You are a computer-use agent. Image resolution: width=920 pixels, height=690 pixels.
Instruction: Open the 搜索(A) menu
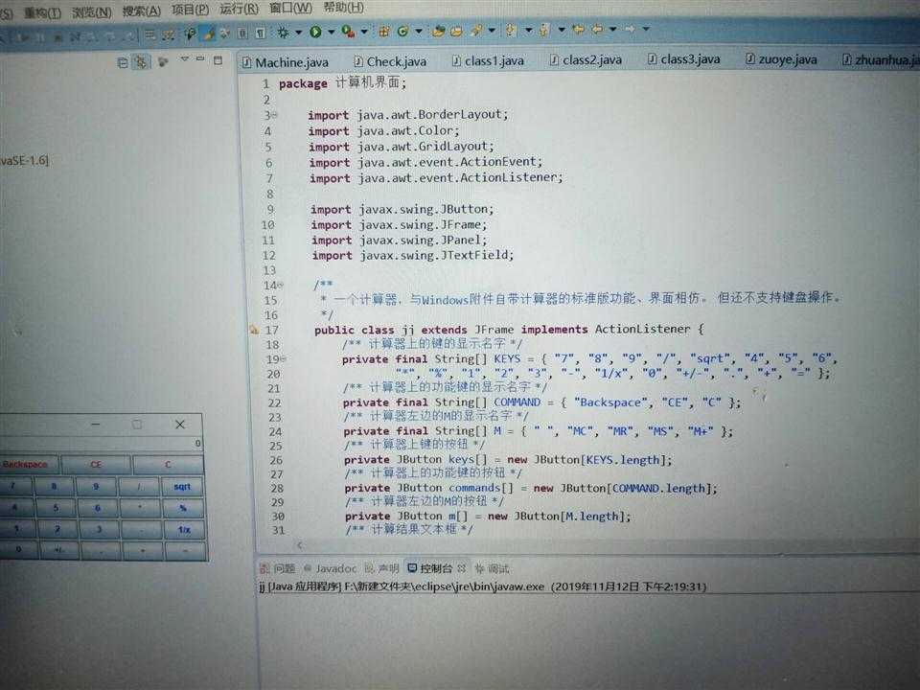pos(142,11)
